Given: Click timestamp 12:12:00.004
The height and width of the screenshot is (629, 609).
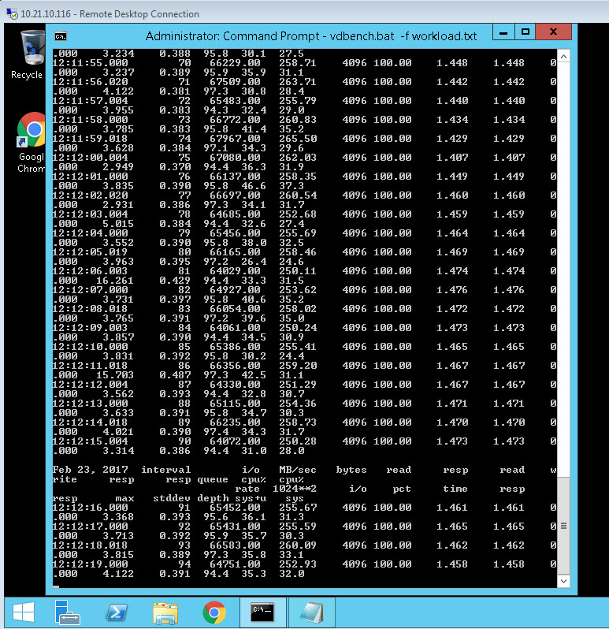Looking at the screenshot, I should 90,158.
